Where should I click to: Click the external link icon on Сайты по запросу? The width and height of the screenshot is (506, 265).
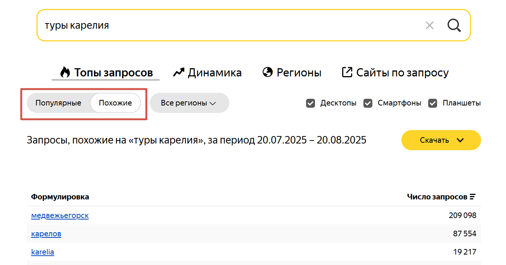347,72
